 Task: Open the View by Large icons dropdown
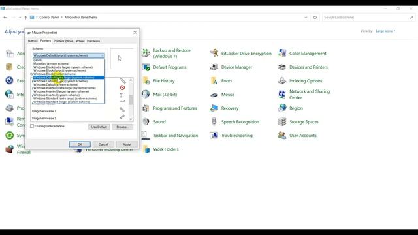pos(385,31)
